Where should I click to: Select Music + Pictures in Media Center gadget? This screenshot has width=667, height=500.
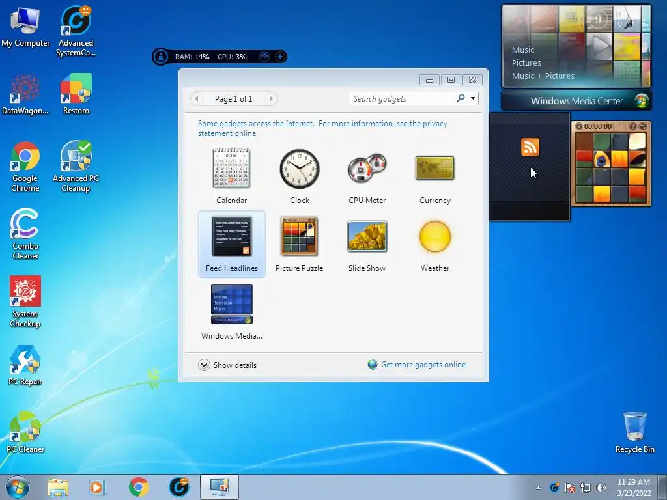point(543,76)
